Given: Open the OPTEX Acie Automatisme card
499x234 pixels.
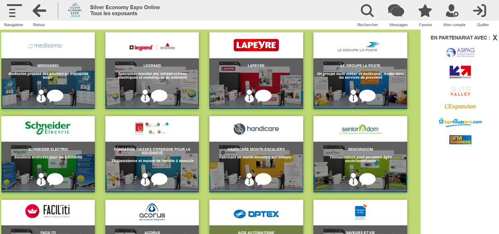Looking at the screenshot, I should 256,217.
